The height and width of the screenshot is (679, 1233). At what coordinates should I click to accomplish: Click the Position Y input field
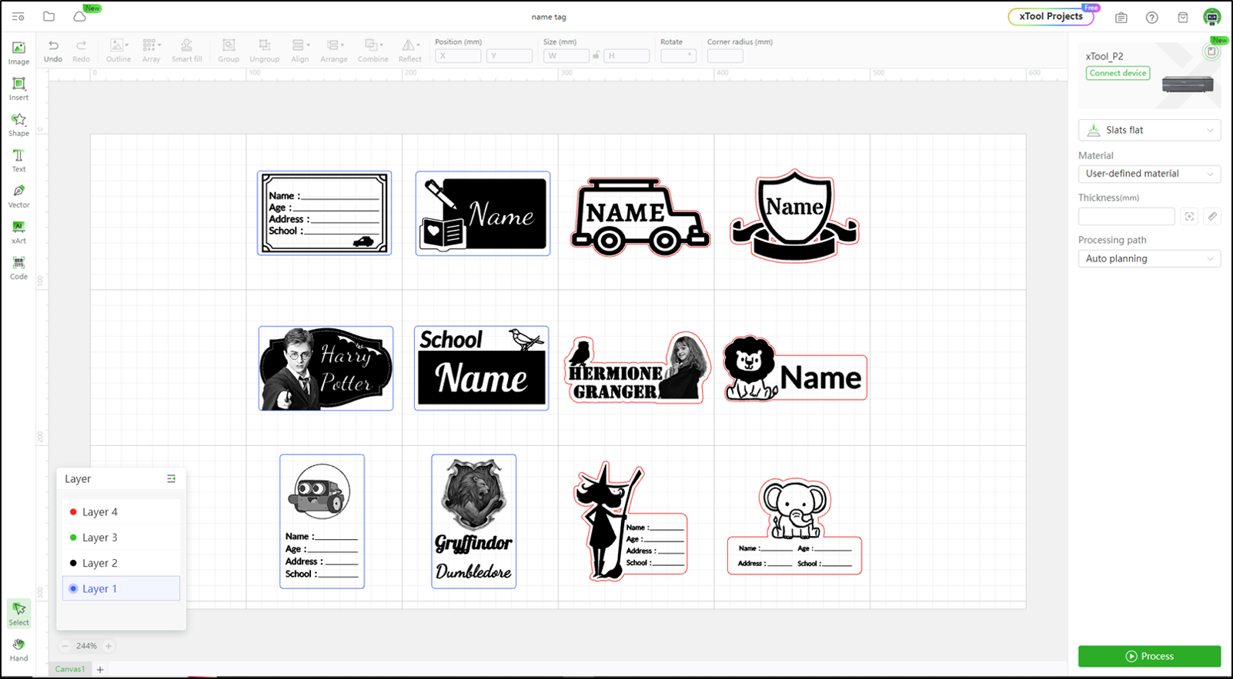[510, 55]
